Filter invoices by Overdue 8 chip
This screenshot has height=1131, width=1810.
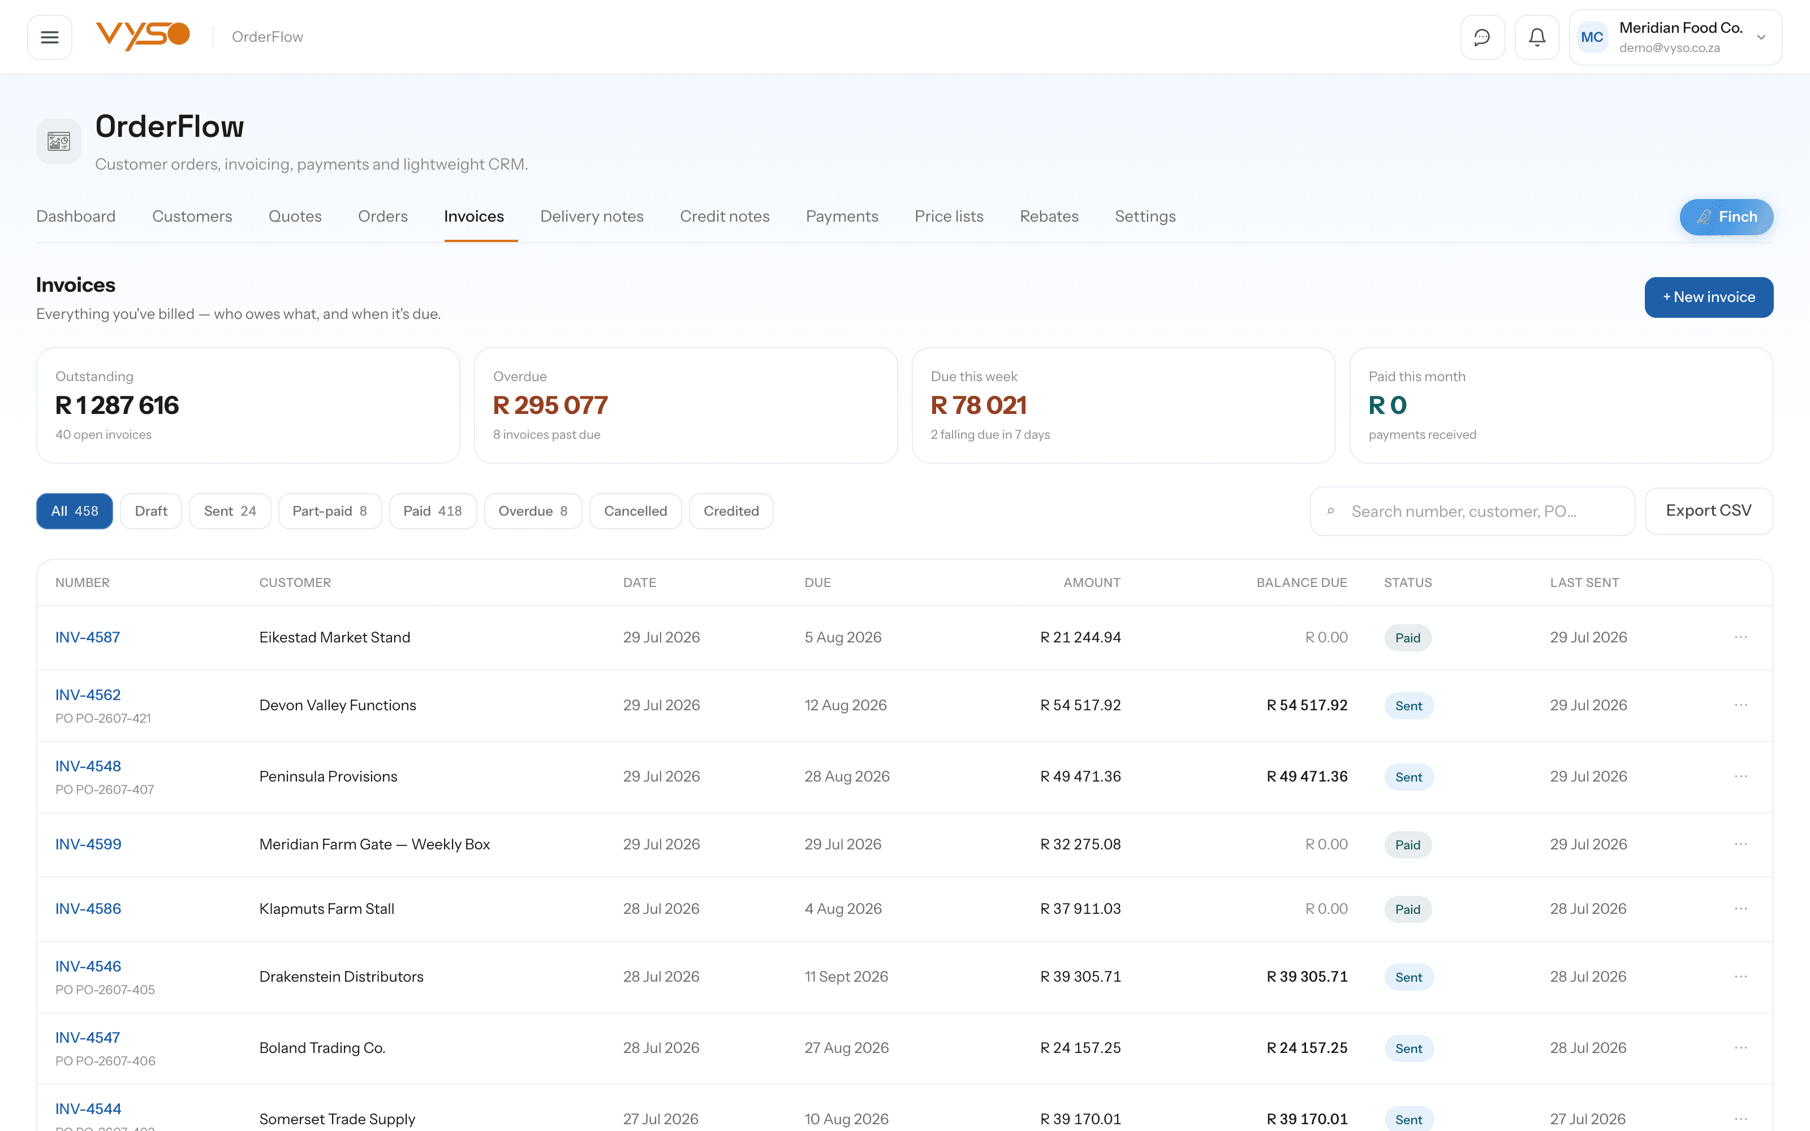point(532,511)
